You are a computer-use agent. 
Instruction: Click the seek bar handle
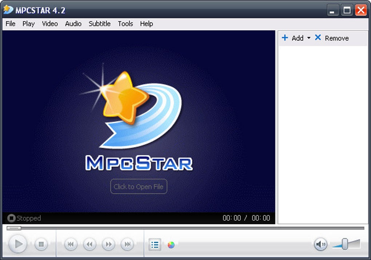pos(14,228)
